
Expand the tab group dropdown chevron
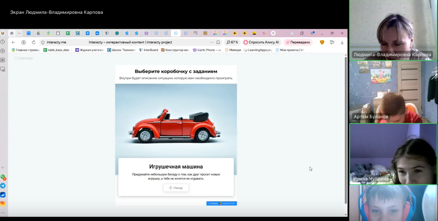click(x=19, y=33)
